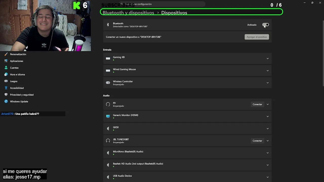Click the F9 headphones icon
Image resolution: width=324 pixels, height=182 pixels.
click(108, 104)
